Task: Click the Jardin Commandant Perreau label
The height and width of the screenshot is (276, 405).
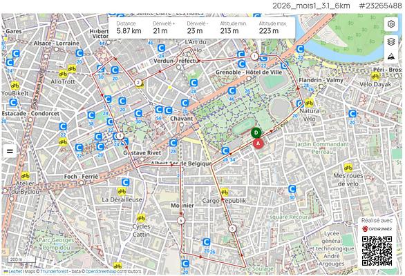Action: point(322,148)
